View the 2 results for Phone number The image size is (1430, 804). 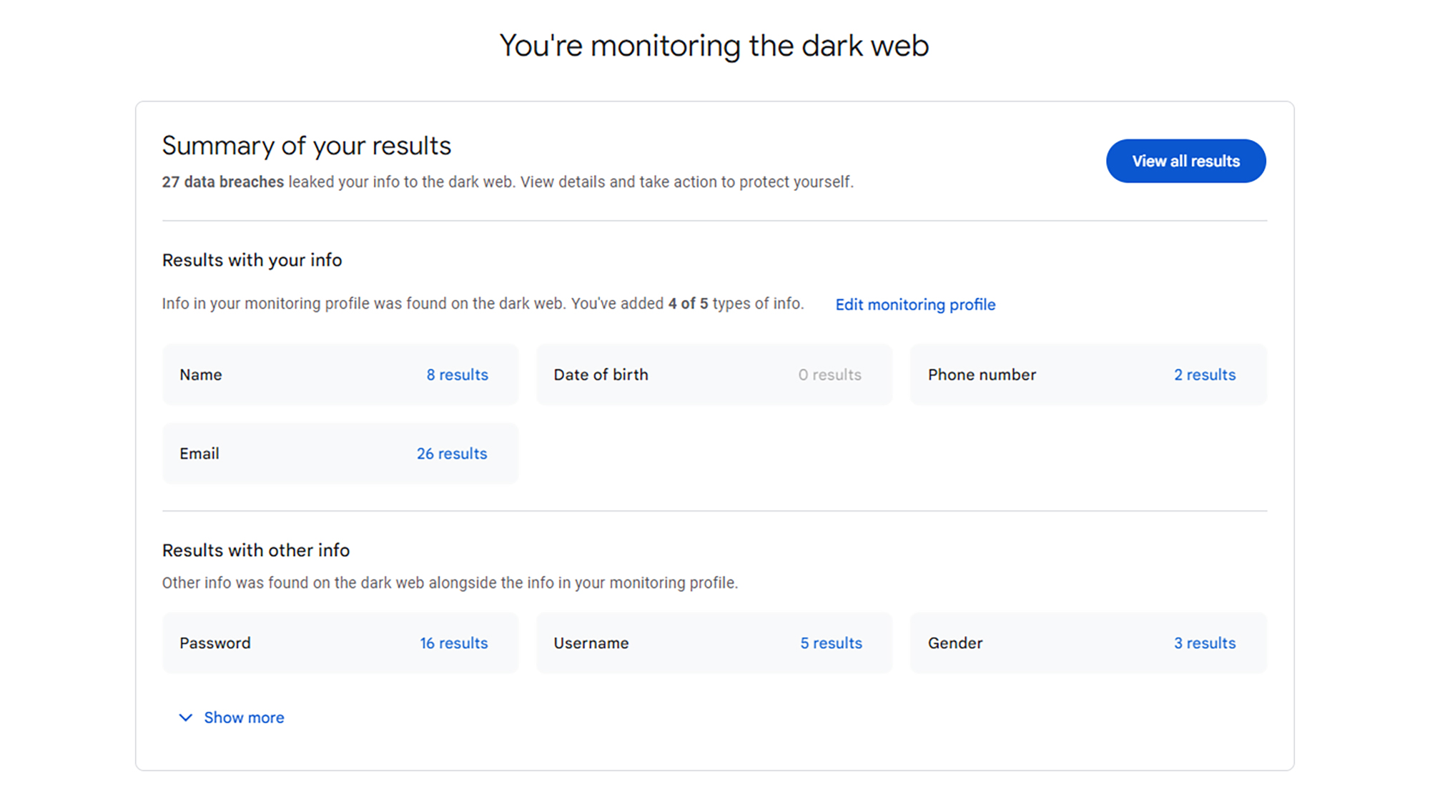point(1204,374)
